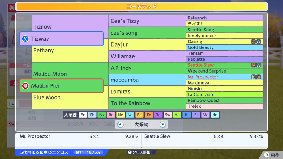Click the Seattle Song ancestor row
283x159 pixels.
[x=225, y=30]
